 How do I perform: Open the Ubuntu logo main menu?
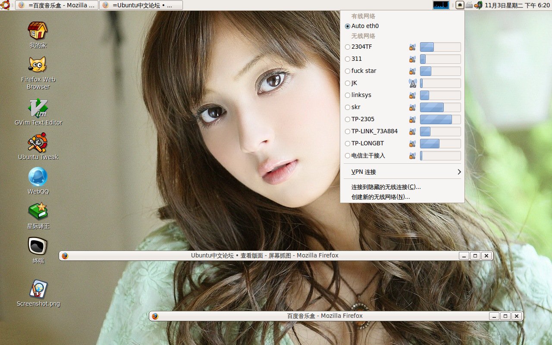[6, 5]
